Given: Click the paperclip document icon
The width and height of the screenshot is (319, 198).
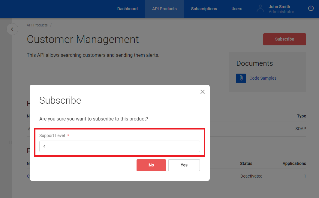Looking at the screenshot, I should pyautogui.click(x=241, y=78).
